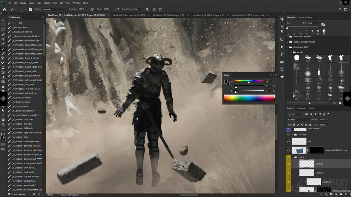351x197 pixels.
Task: Open the brush Mode dropdown
Action: tap(55, 9)
